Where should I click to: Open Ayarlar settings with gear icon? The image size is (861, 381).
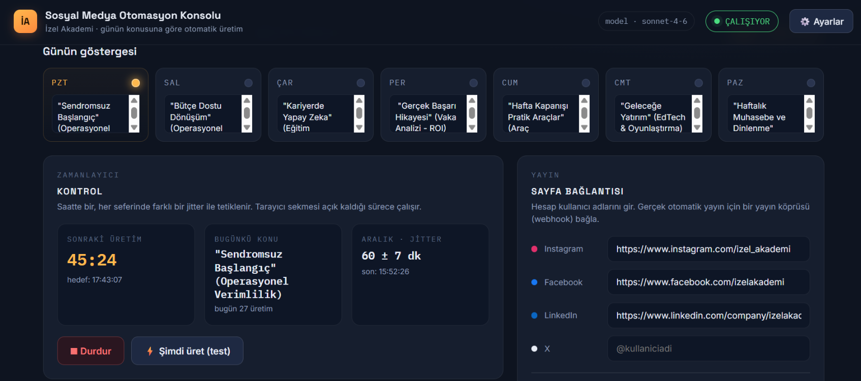[821, 21]
